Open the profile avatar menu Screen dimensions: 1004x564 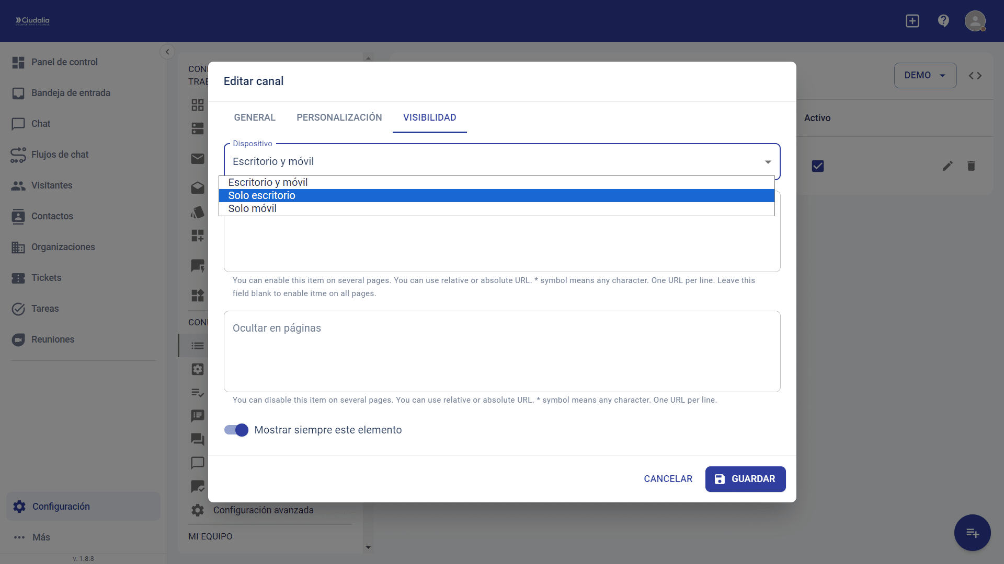coord(975,21)
